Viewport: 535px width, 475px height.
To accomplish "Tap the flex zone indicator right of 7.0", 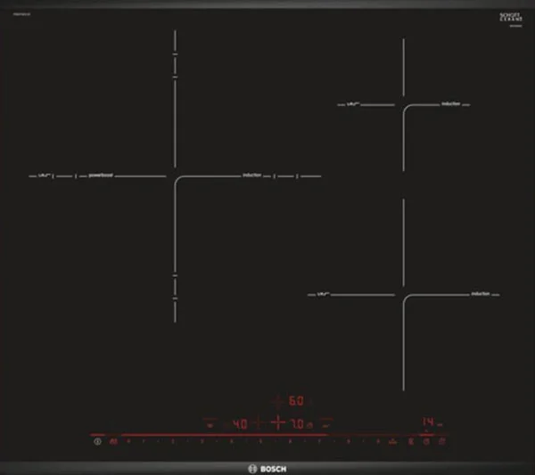I will (327, 422).
